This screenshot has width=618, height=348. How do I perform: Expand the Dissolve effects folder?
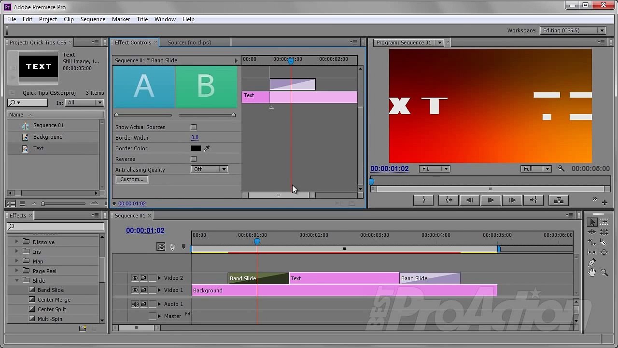tap(17, 242)
